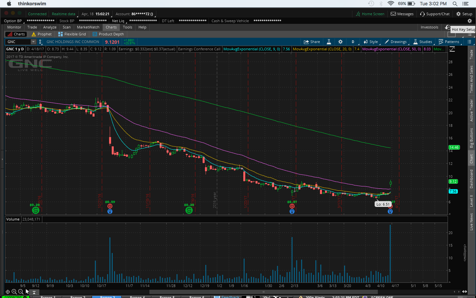Click the zoom out magnifier icon
The width and height of the screenshot is (476, 298).
(20, 292)
